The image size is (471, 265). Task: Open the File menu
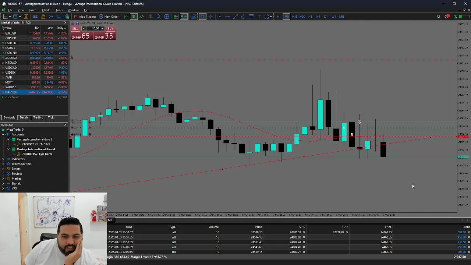click(10, 10)
